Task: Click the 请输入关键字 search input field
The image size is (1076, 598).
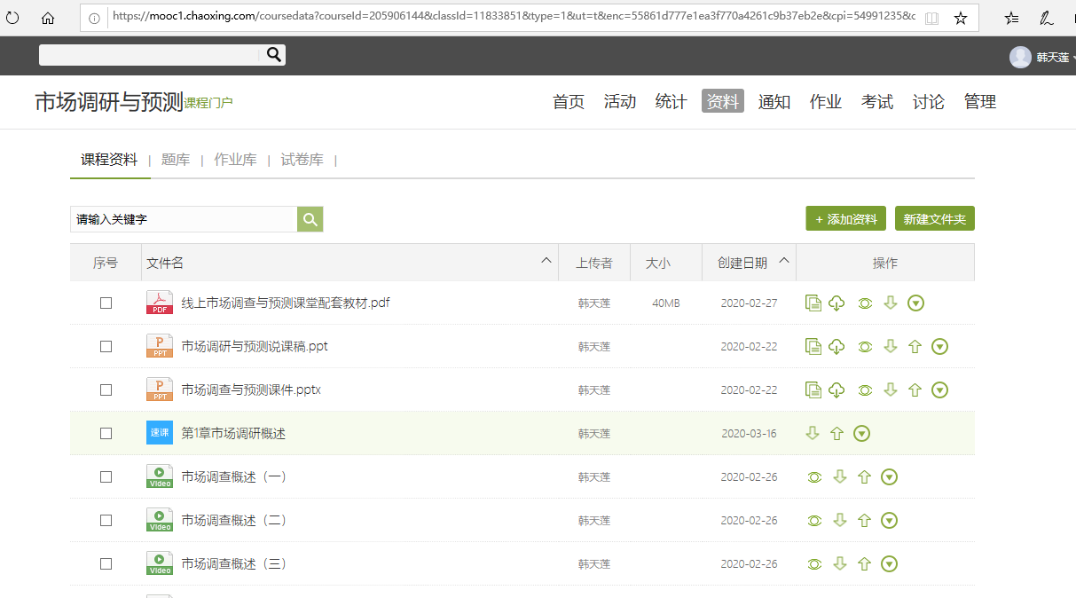Action: coord(184,219)
